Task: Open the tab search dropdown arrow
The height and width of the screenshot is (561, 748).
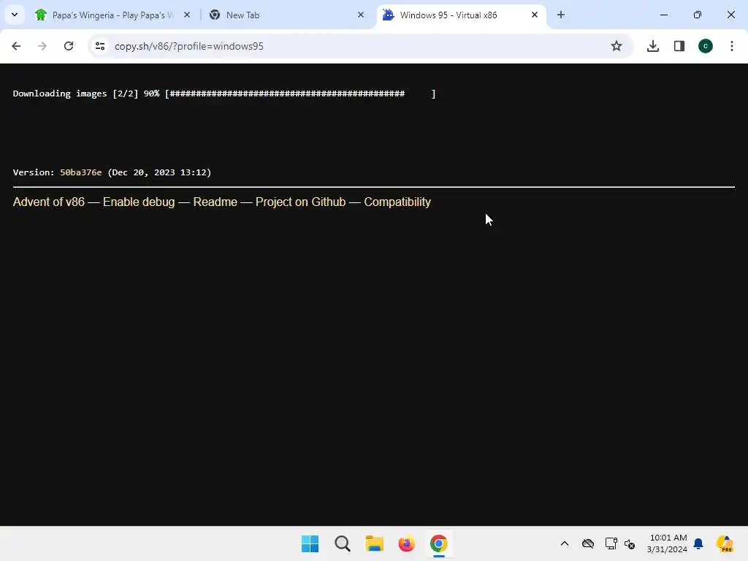Action: pyautogui.click(x=15, y=15)
